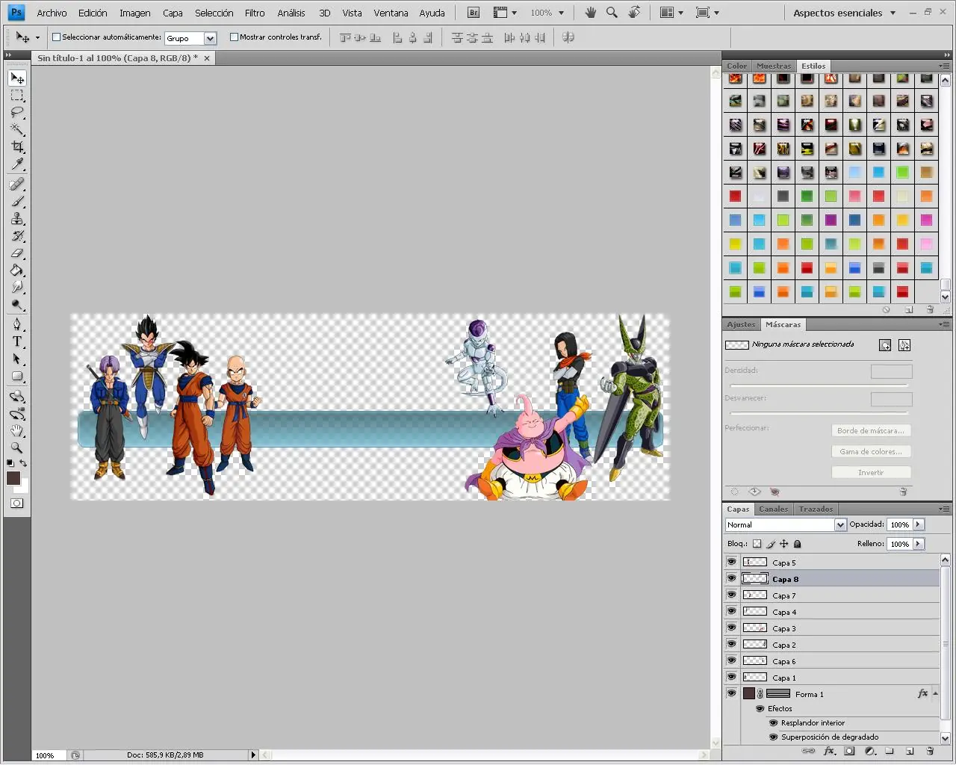Click the Gama de colores button
The image size is (956, 765).
(x=871, y=451)
